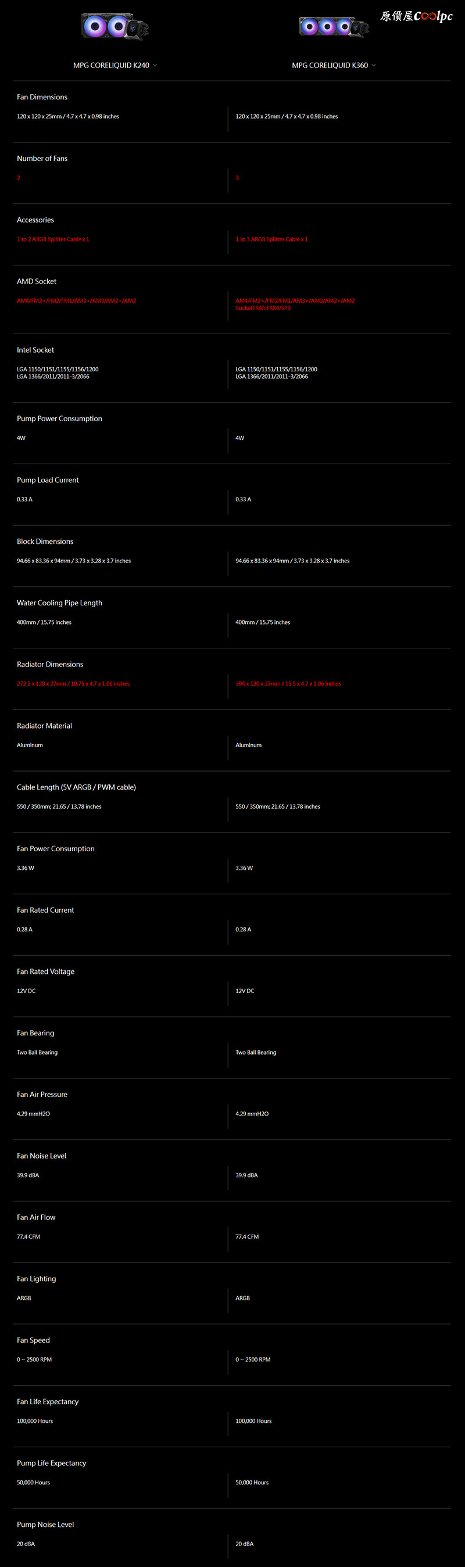Click the Fan Noise Level section label

pos(41,1156)
